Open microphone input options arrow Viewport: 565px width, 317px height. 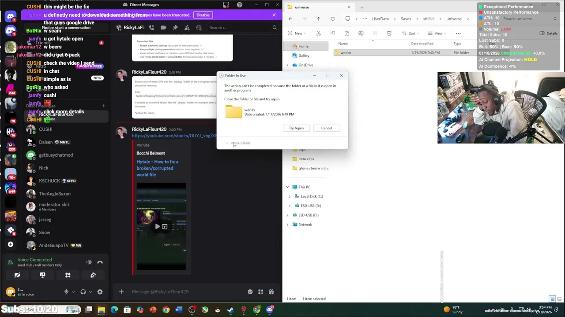pyautogui.click(x=73, y=291)
